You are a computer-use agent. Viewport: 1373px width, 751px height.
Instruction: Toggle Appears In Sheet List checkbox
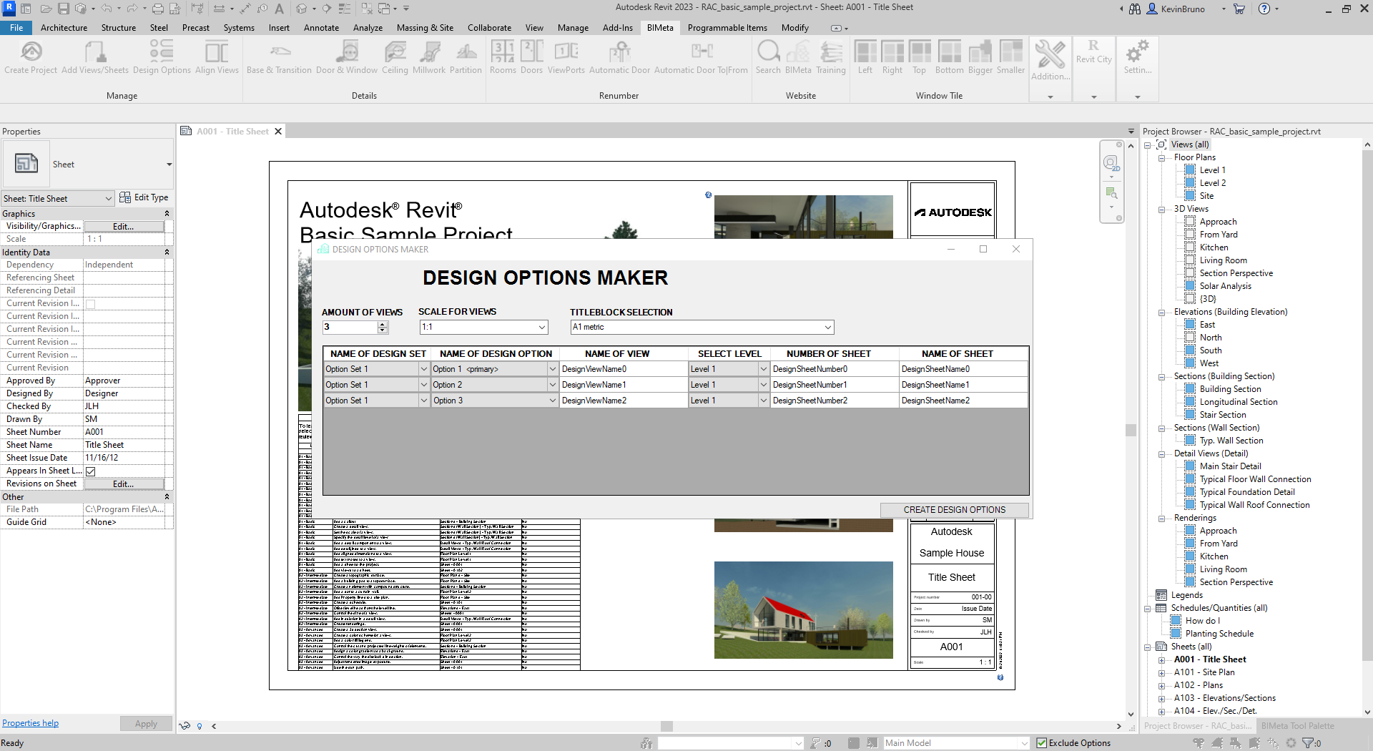tap(91, 471)
